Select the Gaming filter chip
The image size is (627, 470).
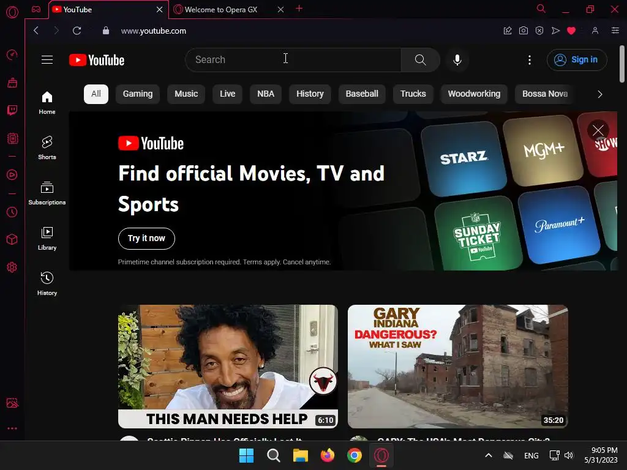pyautogui.click(x=138, y=94)
